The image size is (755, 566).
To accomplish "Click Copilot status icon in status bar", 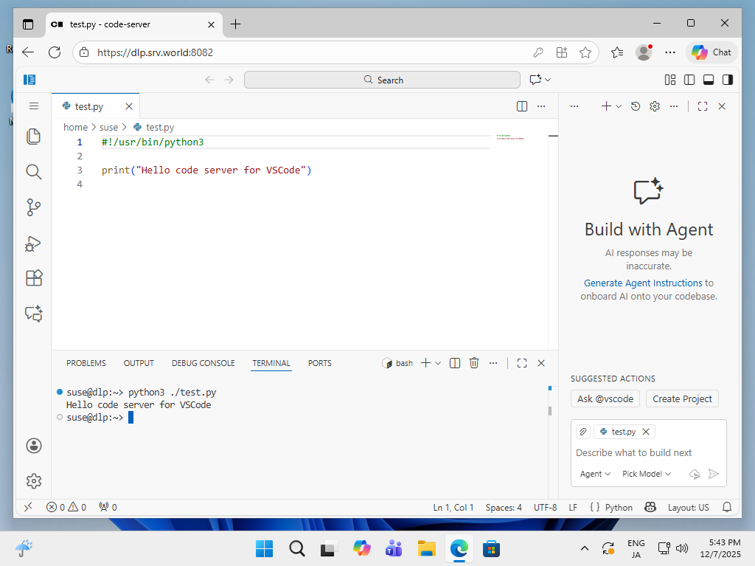I will click(x=650, y=507).
